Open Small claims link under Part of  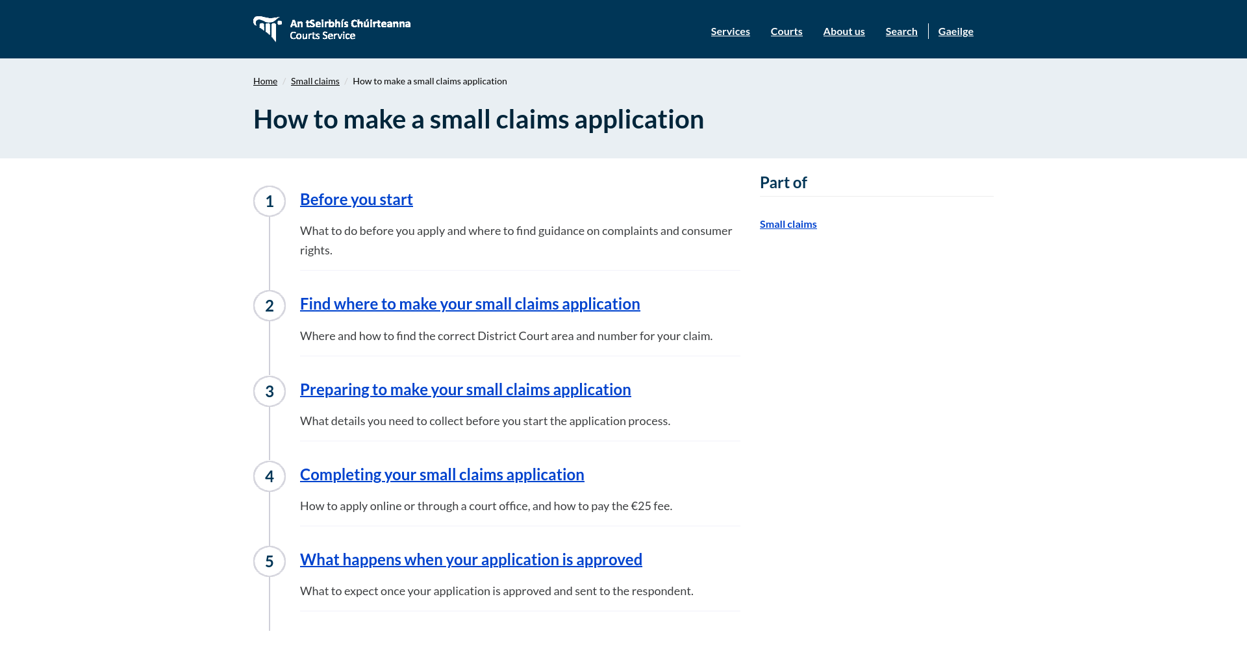pyautogui.click(x=788, y=224)
